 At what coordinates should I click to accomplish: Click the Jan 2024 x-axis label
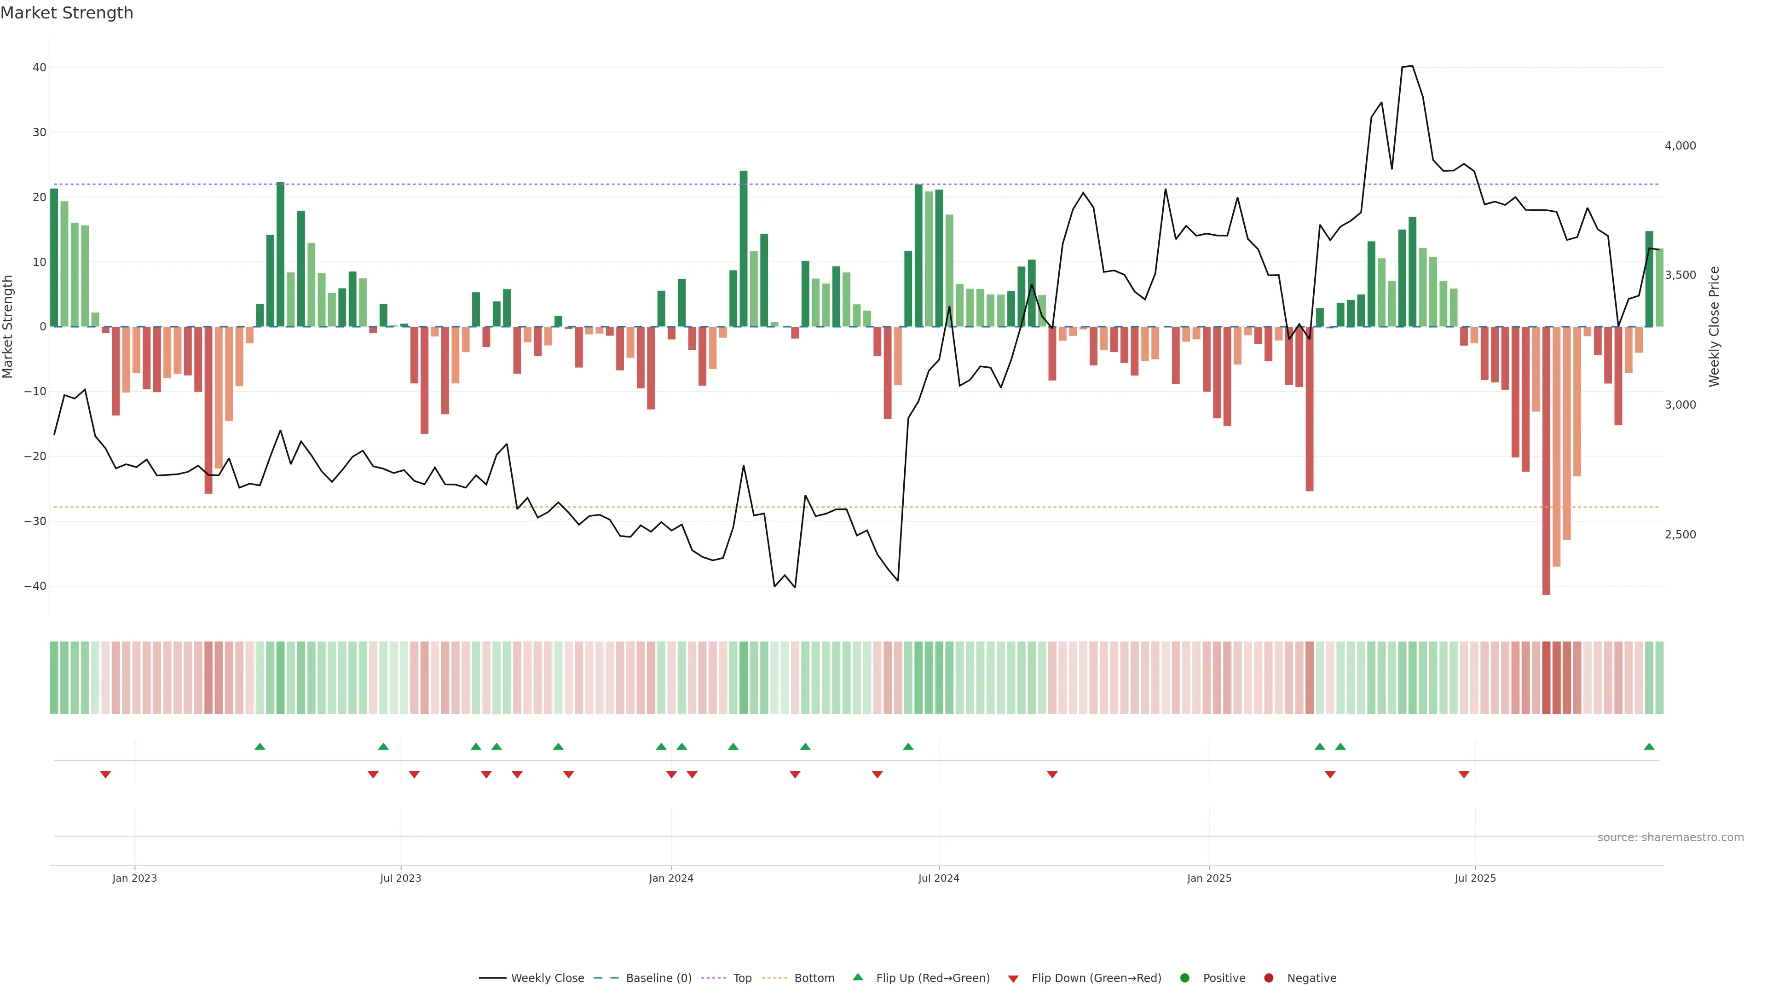pyautogui.click(x=671, y=878)
